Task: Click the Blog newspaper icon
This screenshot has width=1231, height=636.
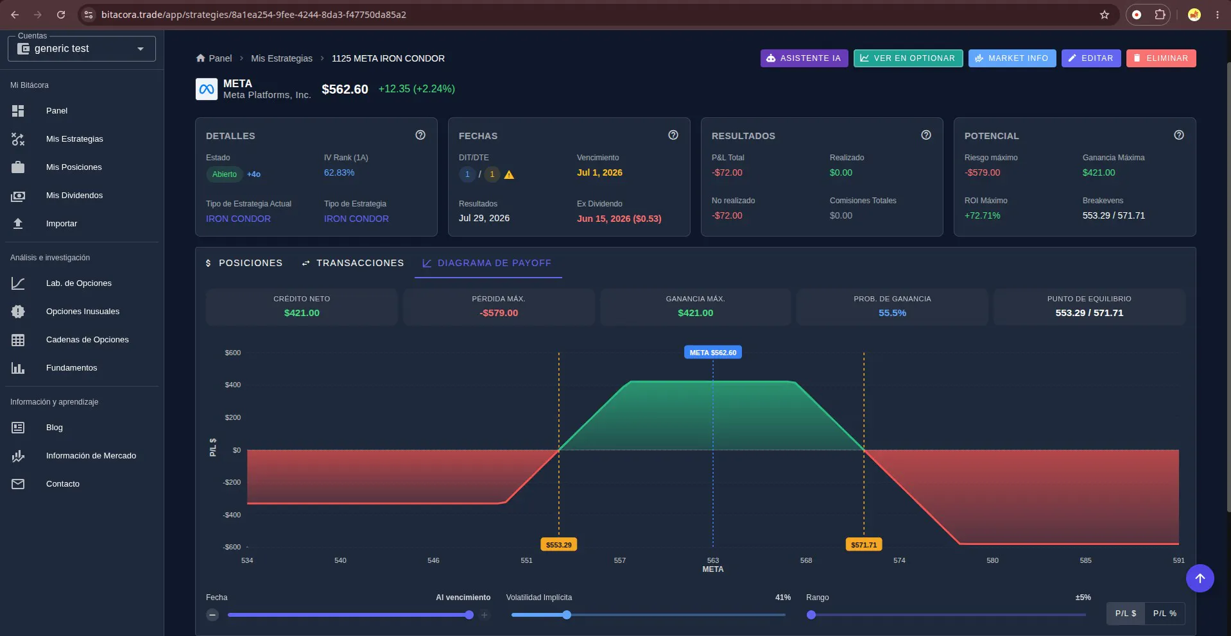Action: (18, 428)
